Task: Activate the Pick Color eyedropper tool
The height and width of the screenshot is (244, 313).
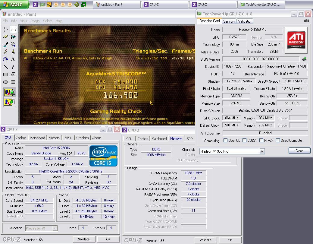Action: (x=6, y=44)
